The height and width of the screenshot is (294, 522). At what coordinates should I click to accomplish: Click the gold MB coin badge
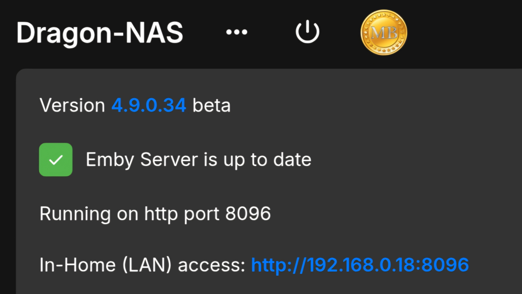click(x=384, y=33)
